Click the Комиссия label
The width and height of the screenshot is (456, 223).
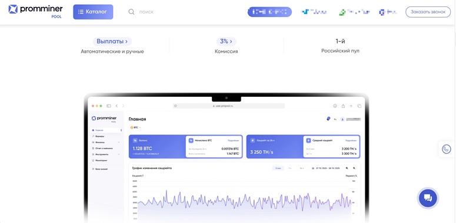(227, 52)
